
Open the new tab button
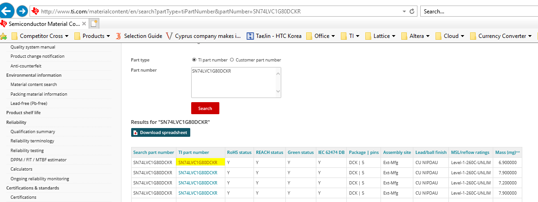[x=94, y=24]
